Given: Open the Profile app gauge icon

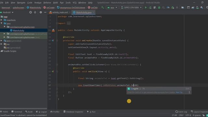Looking at the screenshot, I should pyautogui.click(x=168, y=7).
